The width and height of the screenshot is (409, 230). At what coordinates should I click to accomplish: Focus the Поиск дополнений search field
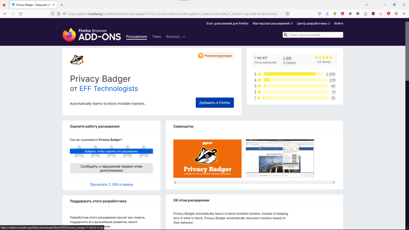(313, 34)
